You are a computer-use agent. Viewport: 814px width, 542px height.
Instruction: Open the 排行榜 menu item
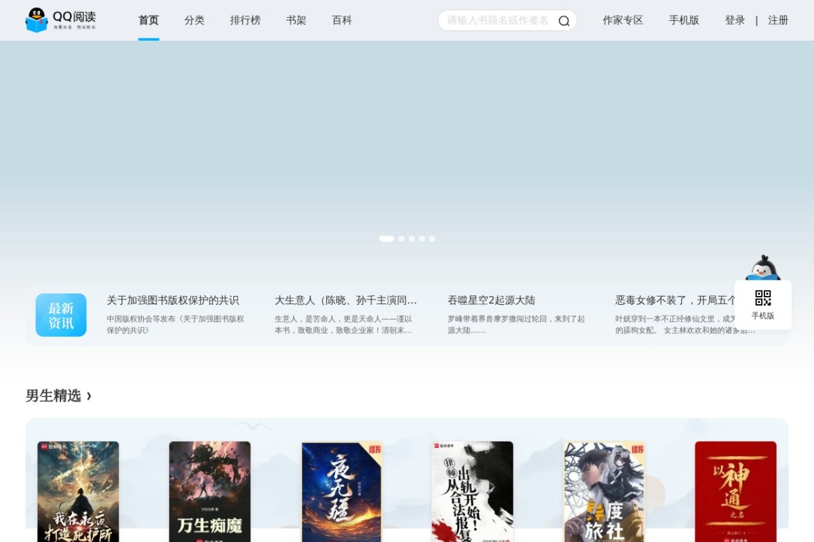[x=246, y=20]
